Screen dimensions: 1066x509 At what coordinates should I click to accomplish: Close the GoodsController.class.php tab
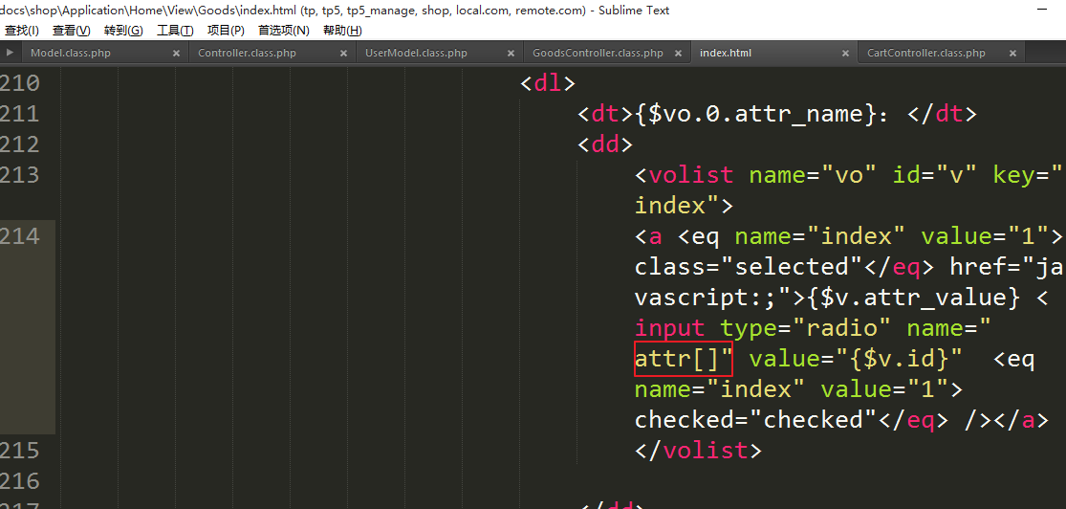678,54
